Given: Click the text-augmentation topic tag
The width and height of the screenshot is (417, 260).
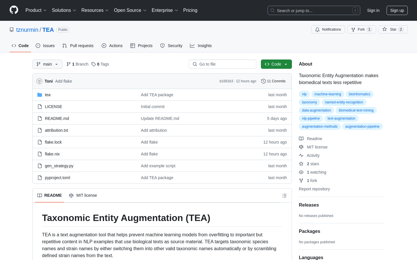Looking at the screenshot, I should (341, 118).
